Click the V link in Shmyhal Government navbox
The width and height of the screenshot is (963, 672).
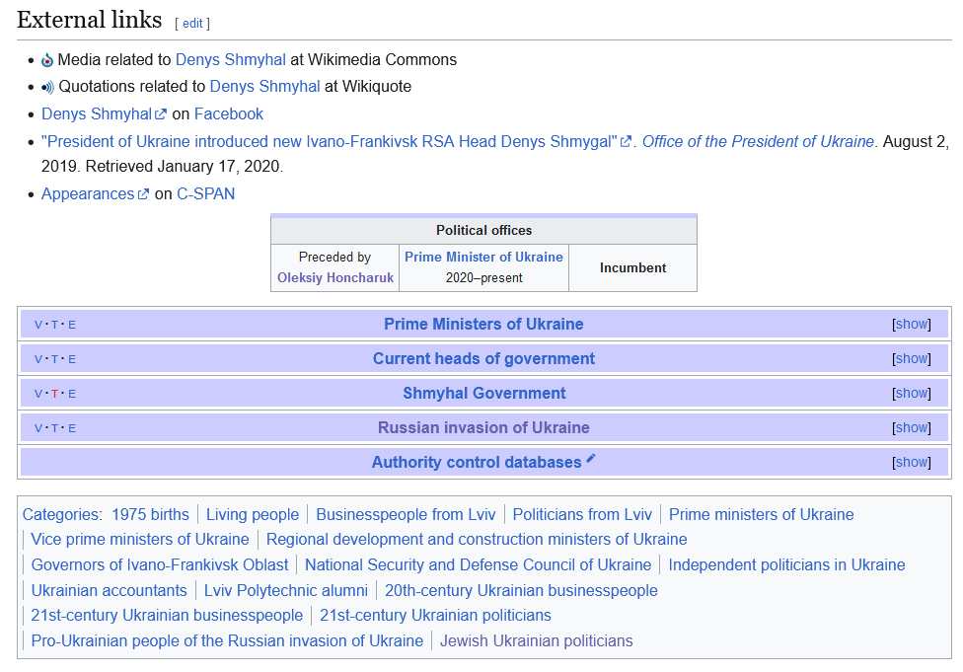click(38, 393)
